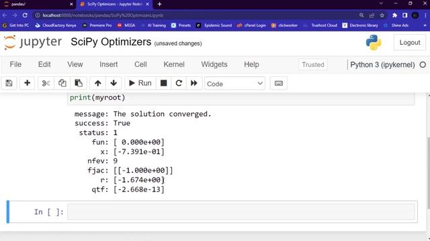
Task: Open the View menu
Action: [75, 64]
